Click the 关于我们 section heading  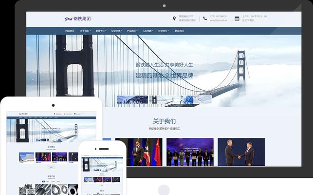click(x=164, y=121)
